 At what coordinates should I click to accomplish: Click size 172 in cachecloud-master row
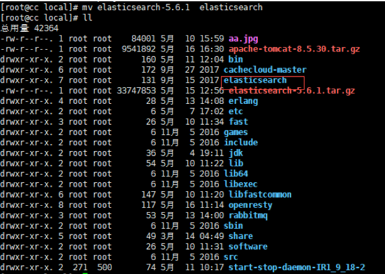[x=149, y=70]
